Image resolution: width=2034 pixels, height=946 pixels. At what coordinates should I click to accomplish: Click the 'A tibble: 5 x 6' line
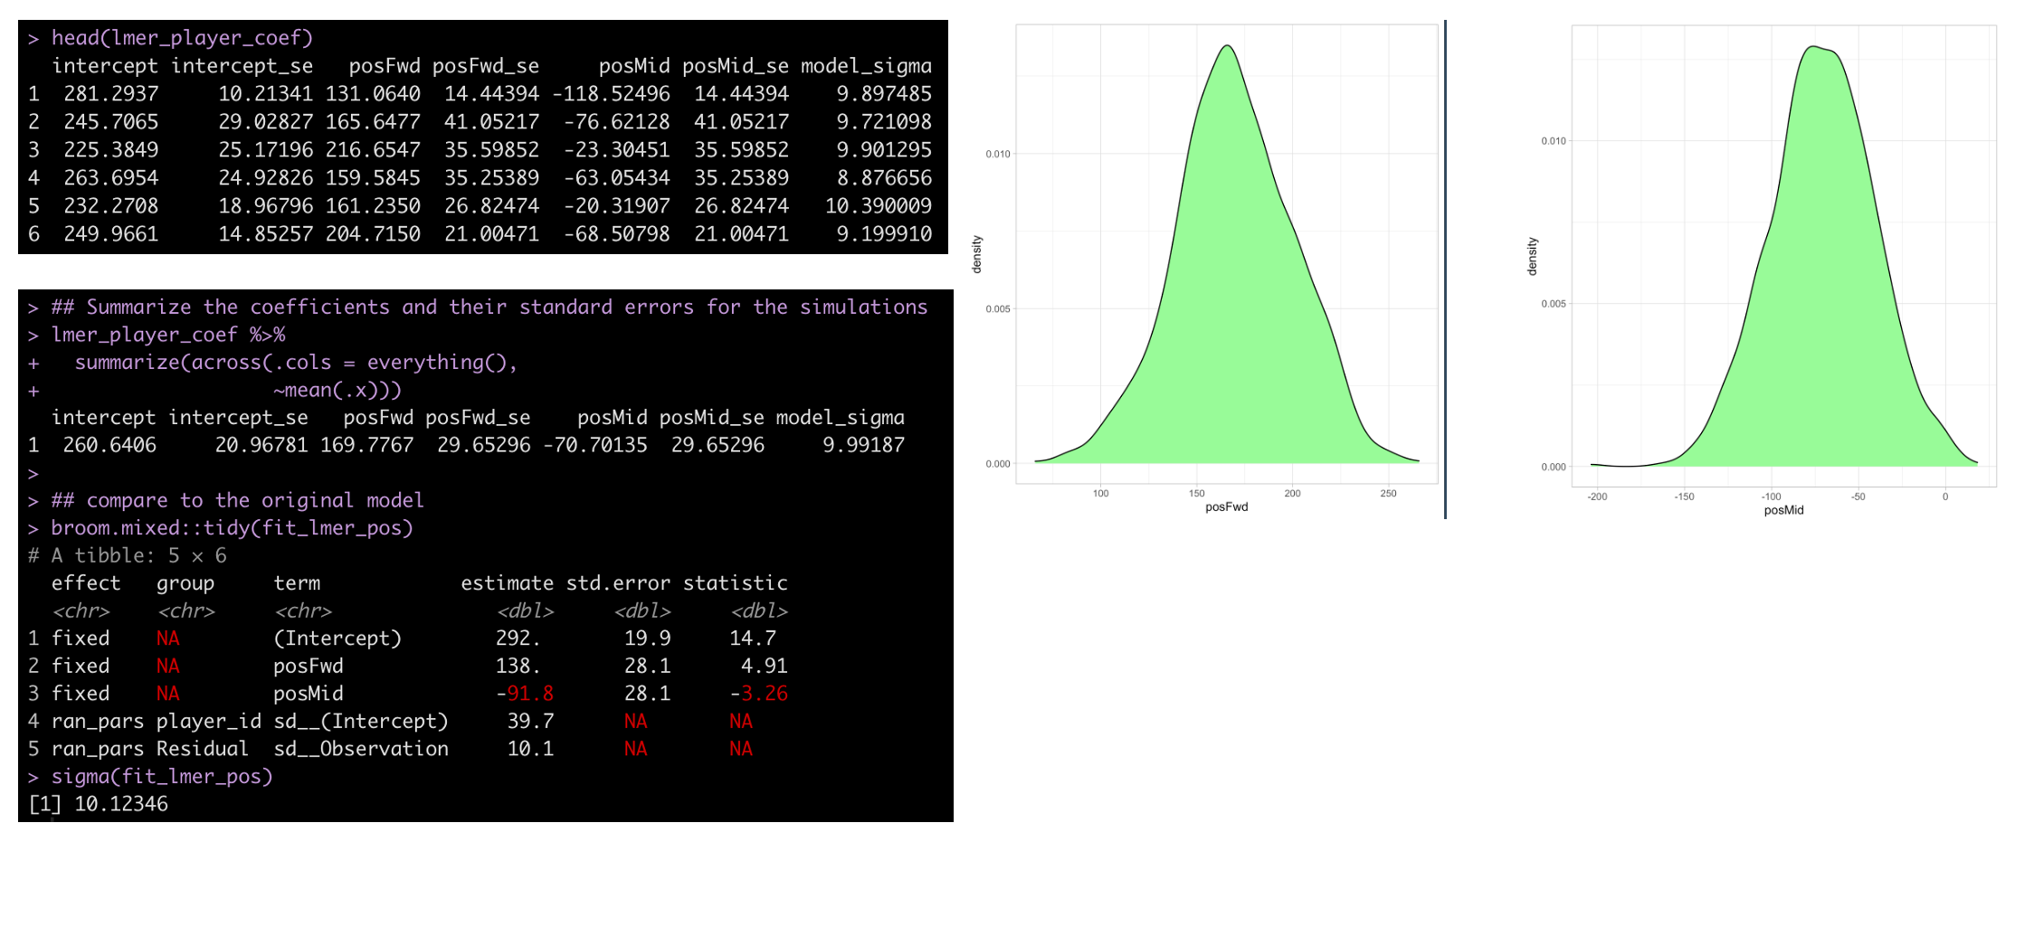click(128, 555)
